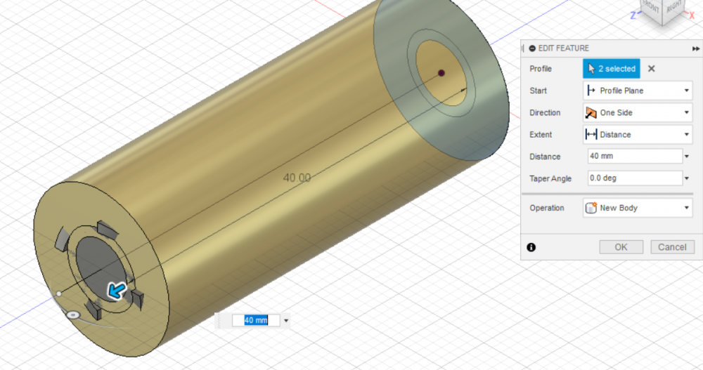This screenshot has width=703, height=370.
Task: Clear the profile selection with X
Action: [652, 69]
